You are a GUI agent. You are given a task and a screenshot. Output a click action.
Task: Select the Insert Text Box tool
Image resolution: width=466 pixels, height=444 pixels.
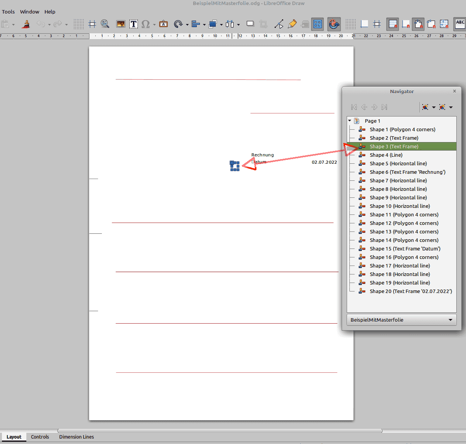pyautogui.click(x=134, y=24)
